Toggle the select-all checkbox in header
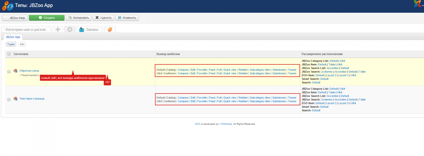This screenshot has height=156, width=424. 9,54
